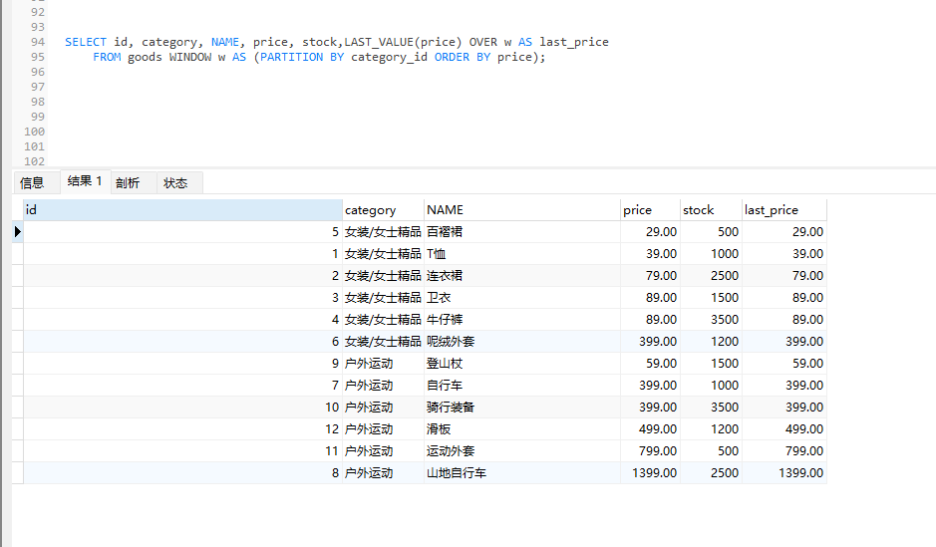Viewport: 936px width, 547px height.
Task: Click stock cell 1500 in 卫衣 row
Action: pyautogui.click(x=711, y=298)
